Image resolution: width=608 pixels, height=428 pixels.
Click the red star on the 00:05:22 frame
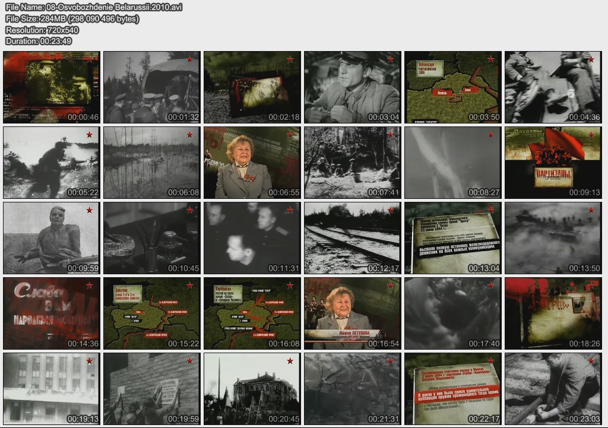coord(90,135)
